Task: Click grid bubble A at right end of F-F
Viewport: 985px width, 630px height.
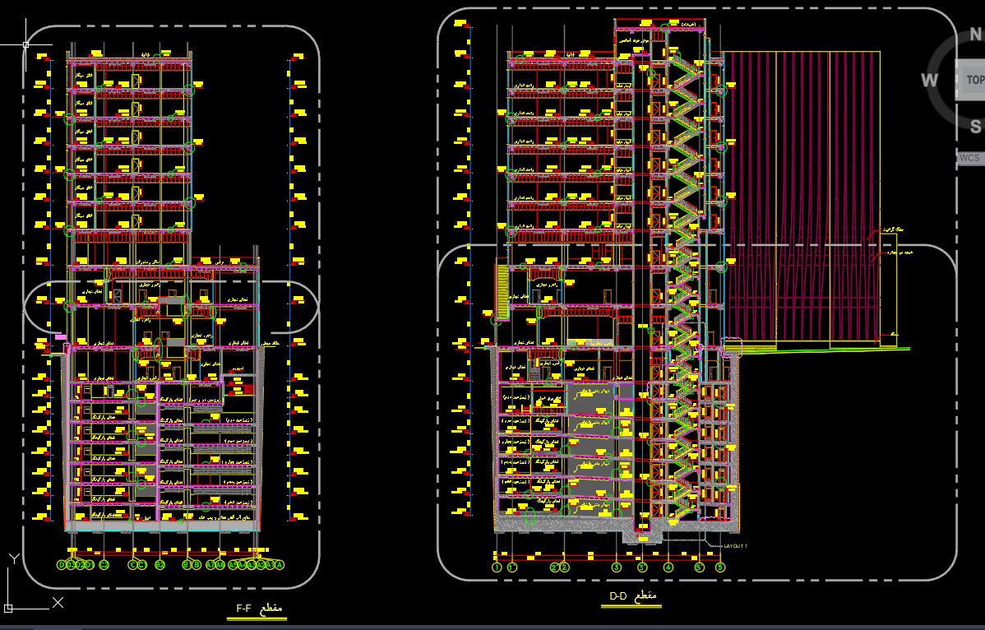Action: (279, 565)
